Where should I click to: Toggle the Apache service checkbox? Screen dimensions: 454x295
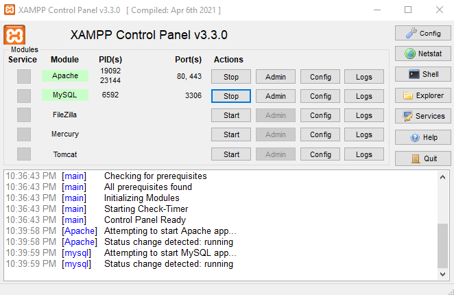(24, 76)
